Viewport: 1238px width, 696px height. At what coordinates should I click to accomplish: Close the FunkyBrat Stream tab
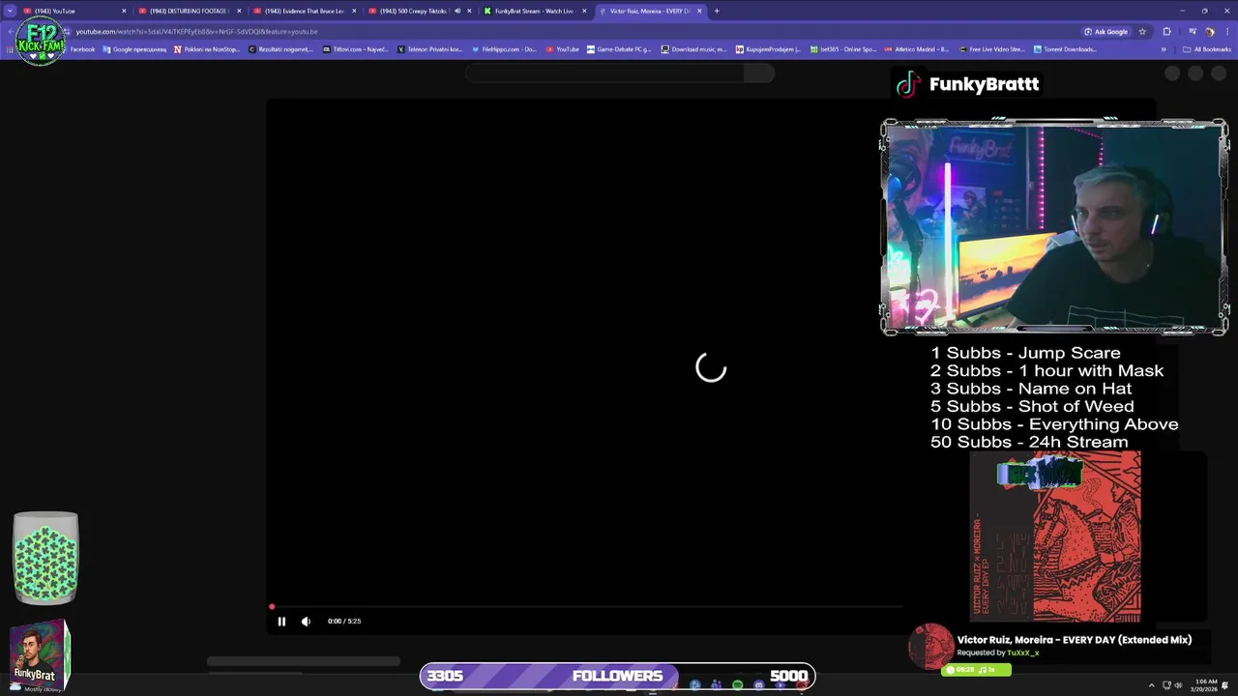[584, 11]
